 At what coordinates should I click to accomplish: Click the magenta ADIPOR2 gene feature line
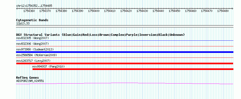pyautogui.click(x=125, y=83)
